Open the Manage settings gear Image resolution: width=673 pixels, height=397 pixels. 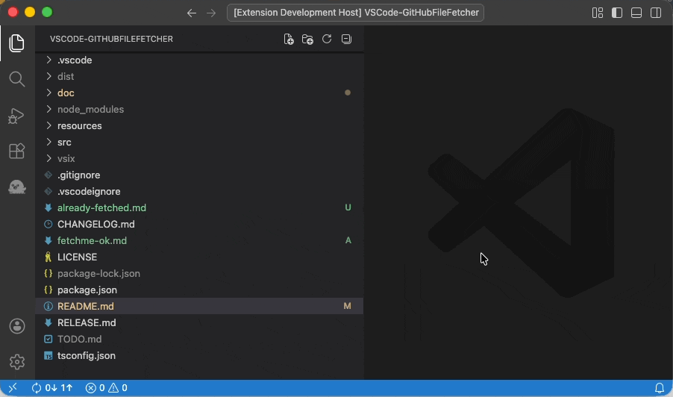(x=16, y=363)
